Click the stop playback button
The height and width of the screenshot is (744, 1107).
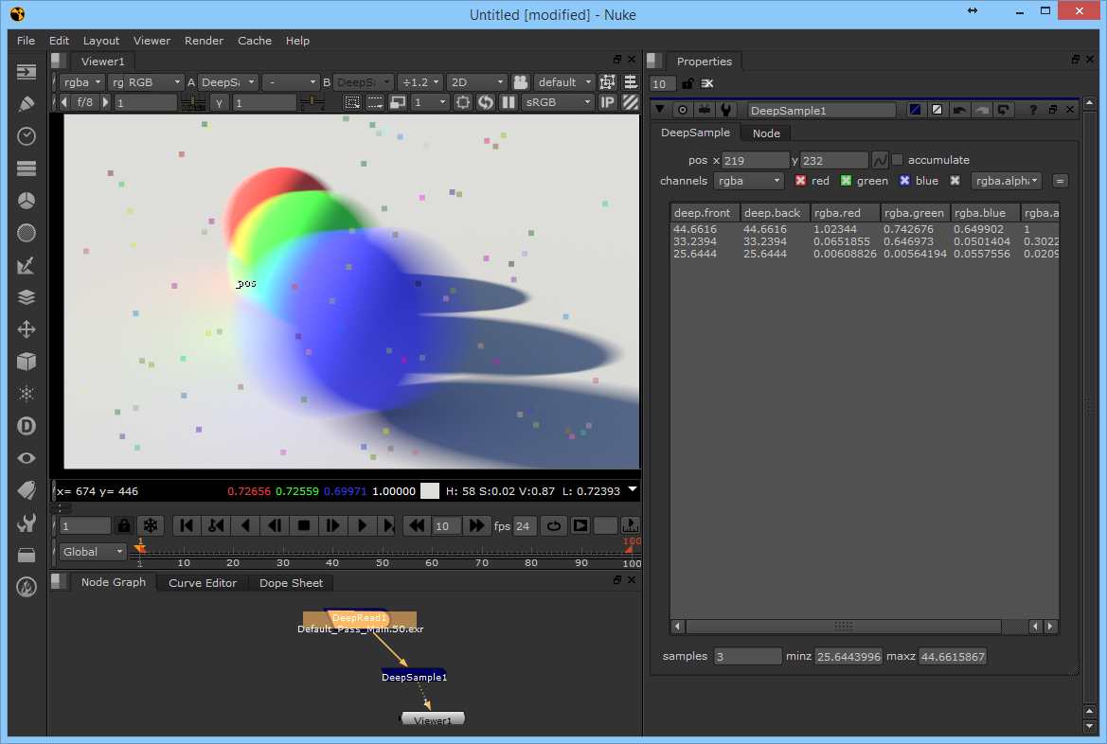coord(304,525)
